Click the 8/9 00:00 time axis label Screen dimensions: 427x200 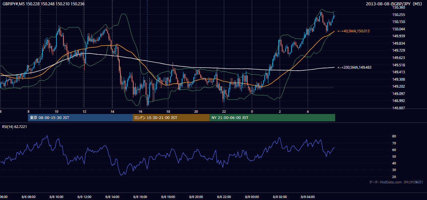252,197
